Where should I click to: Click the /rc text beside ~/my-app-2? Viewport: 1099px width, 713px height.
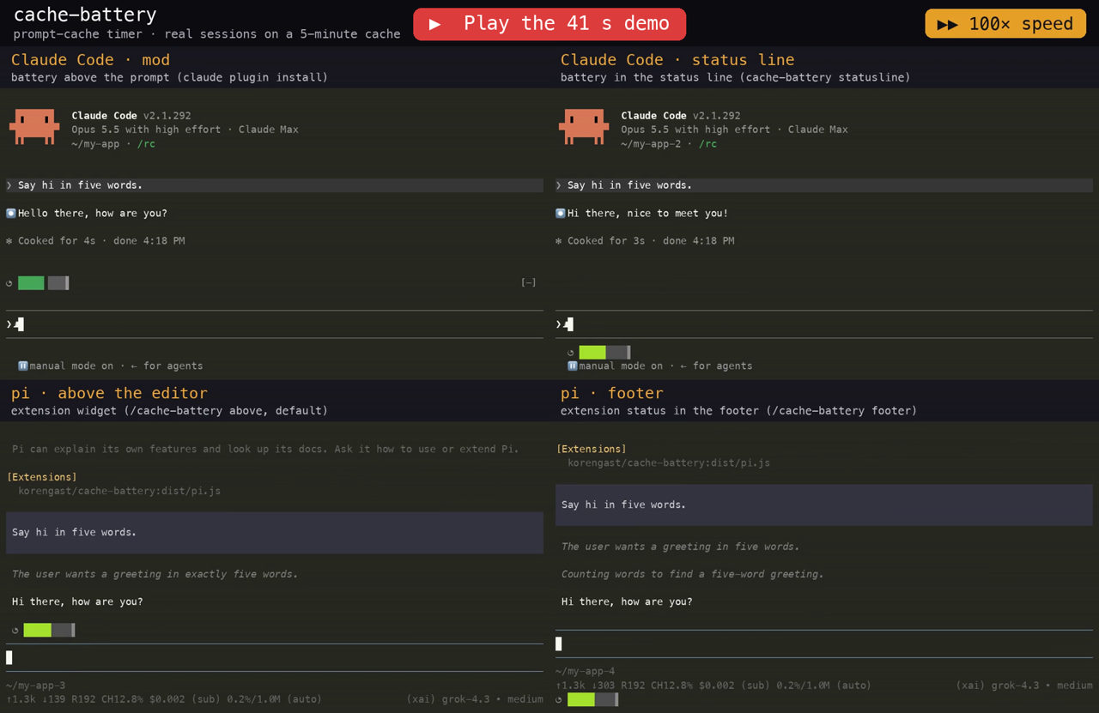coord(707,144)
